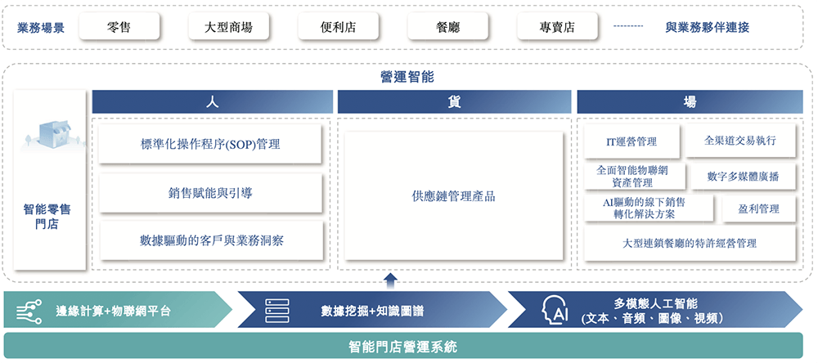The width and height of the screenshot is (818, 363).
Task: Pick the 專賣店 scenario box
Action: pyautogui.click(x=557, y=27)
